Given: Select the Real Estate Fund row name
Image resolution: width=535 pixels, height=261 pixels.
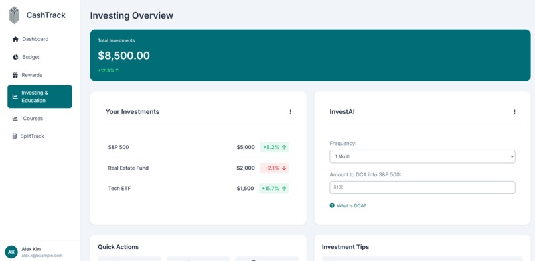Looking at the screenshot, I should point(128,168).
